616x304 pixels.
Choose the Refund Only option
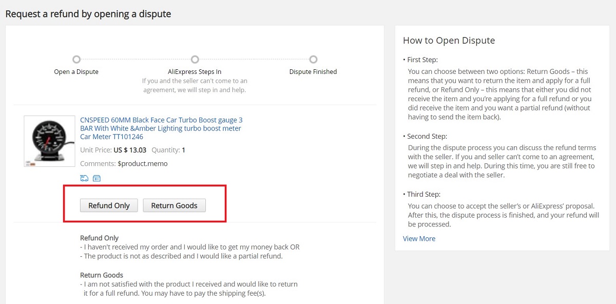click(x=108, y=205)
